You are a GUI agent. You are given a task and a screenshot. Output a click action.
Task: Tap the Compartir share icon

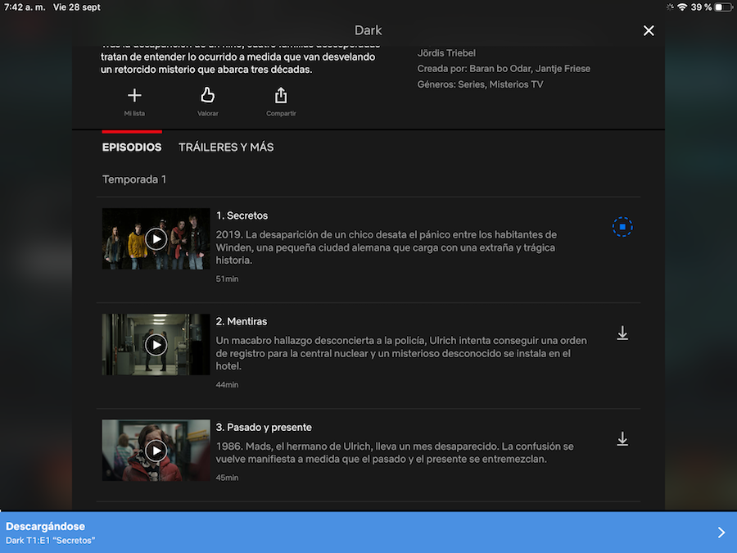[281, 97]
